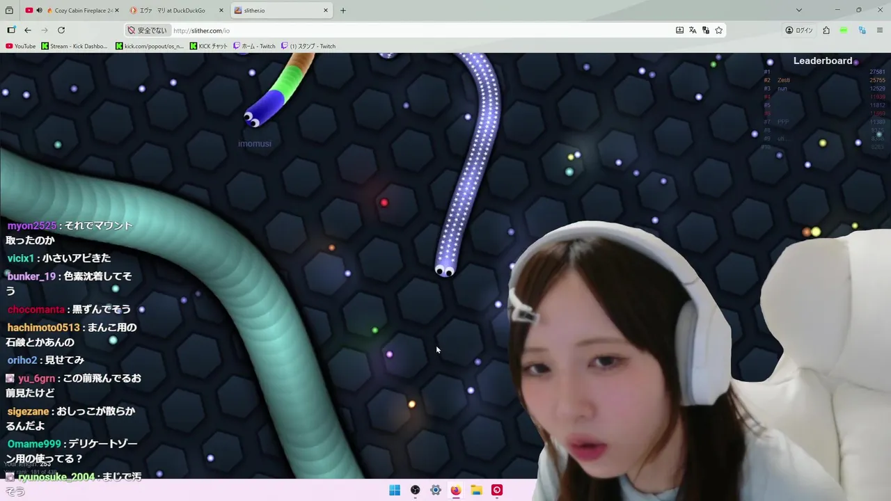Bookmark this page with star icon
Screen dimensions: 891x501
pyautogui.click(x=719, y=30)
